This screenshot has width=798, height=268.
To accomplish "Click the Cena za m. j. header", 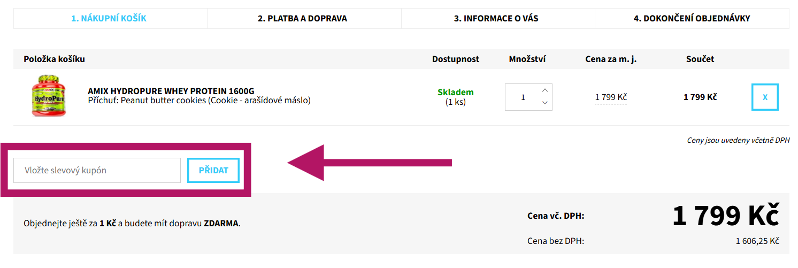I will pos(611,59).
